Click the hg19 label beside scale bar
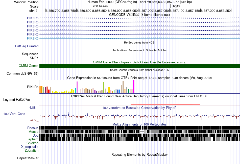The height and width of the screenshot is (164, 240). 177,6
